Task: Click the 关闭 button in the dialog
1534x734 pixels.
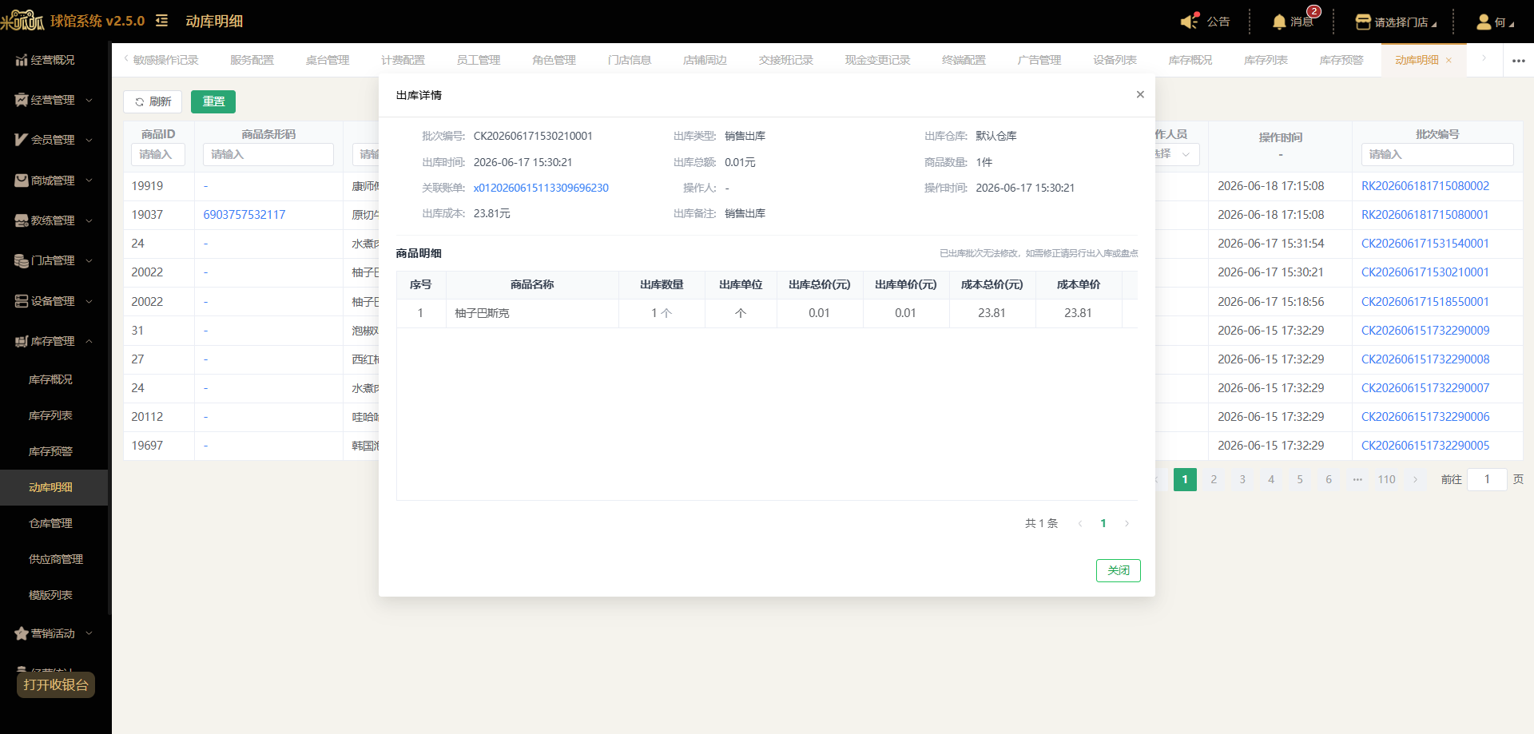Action: [1118, 570]
